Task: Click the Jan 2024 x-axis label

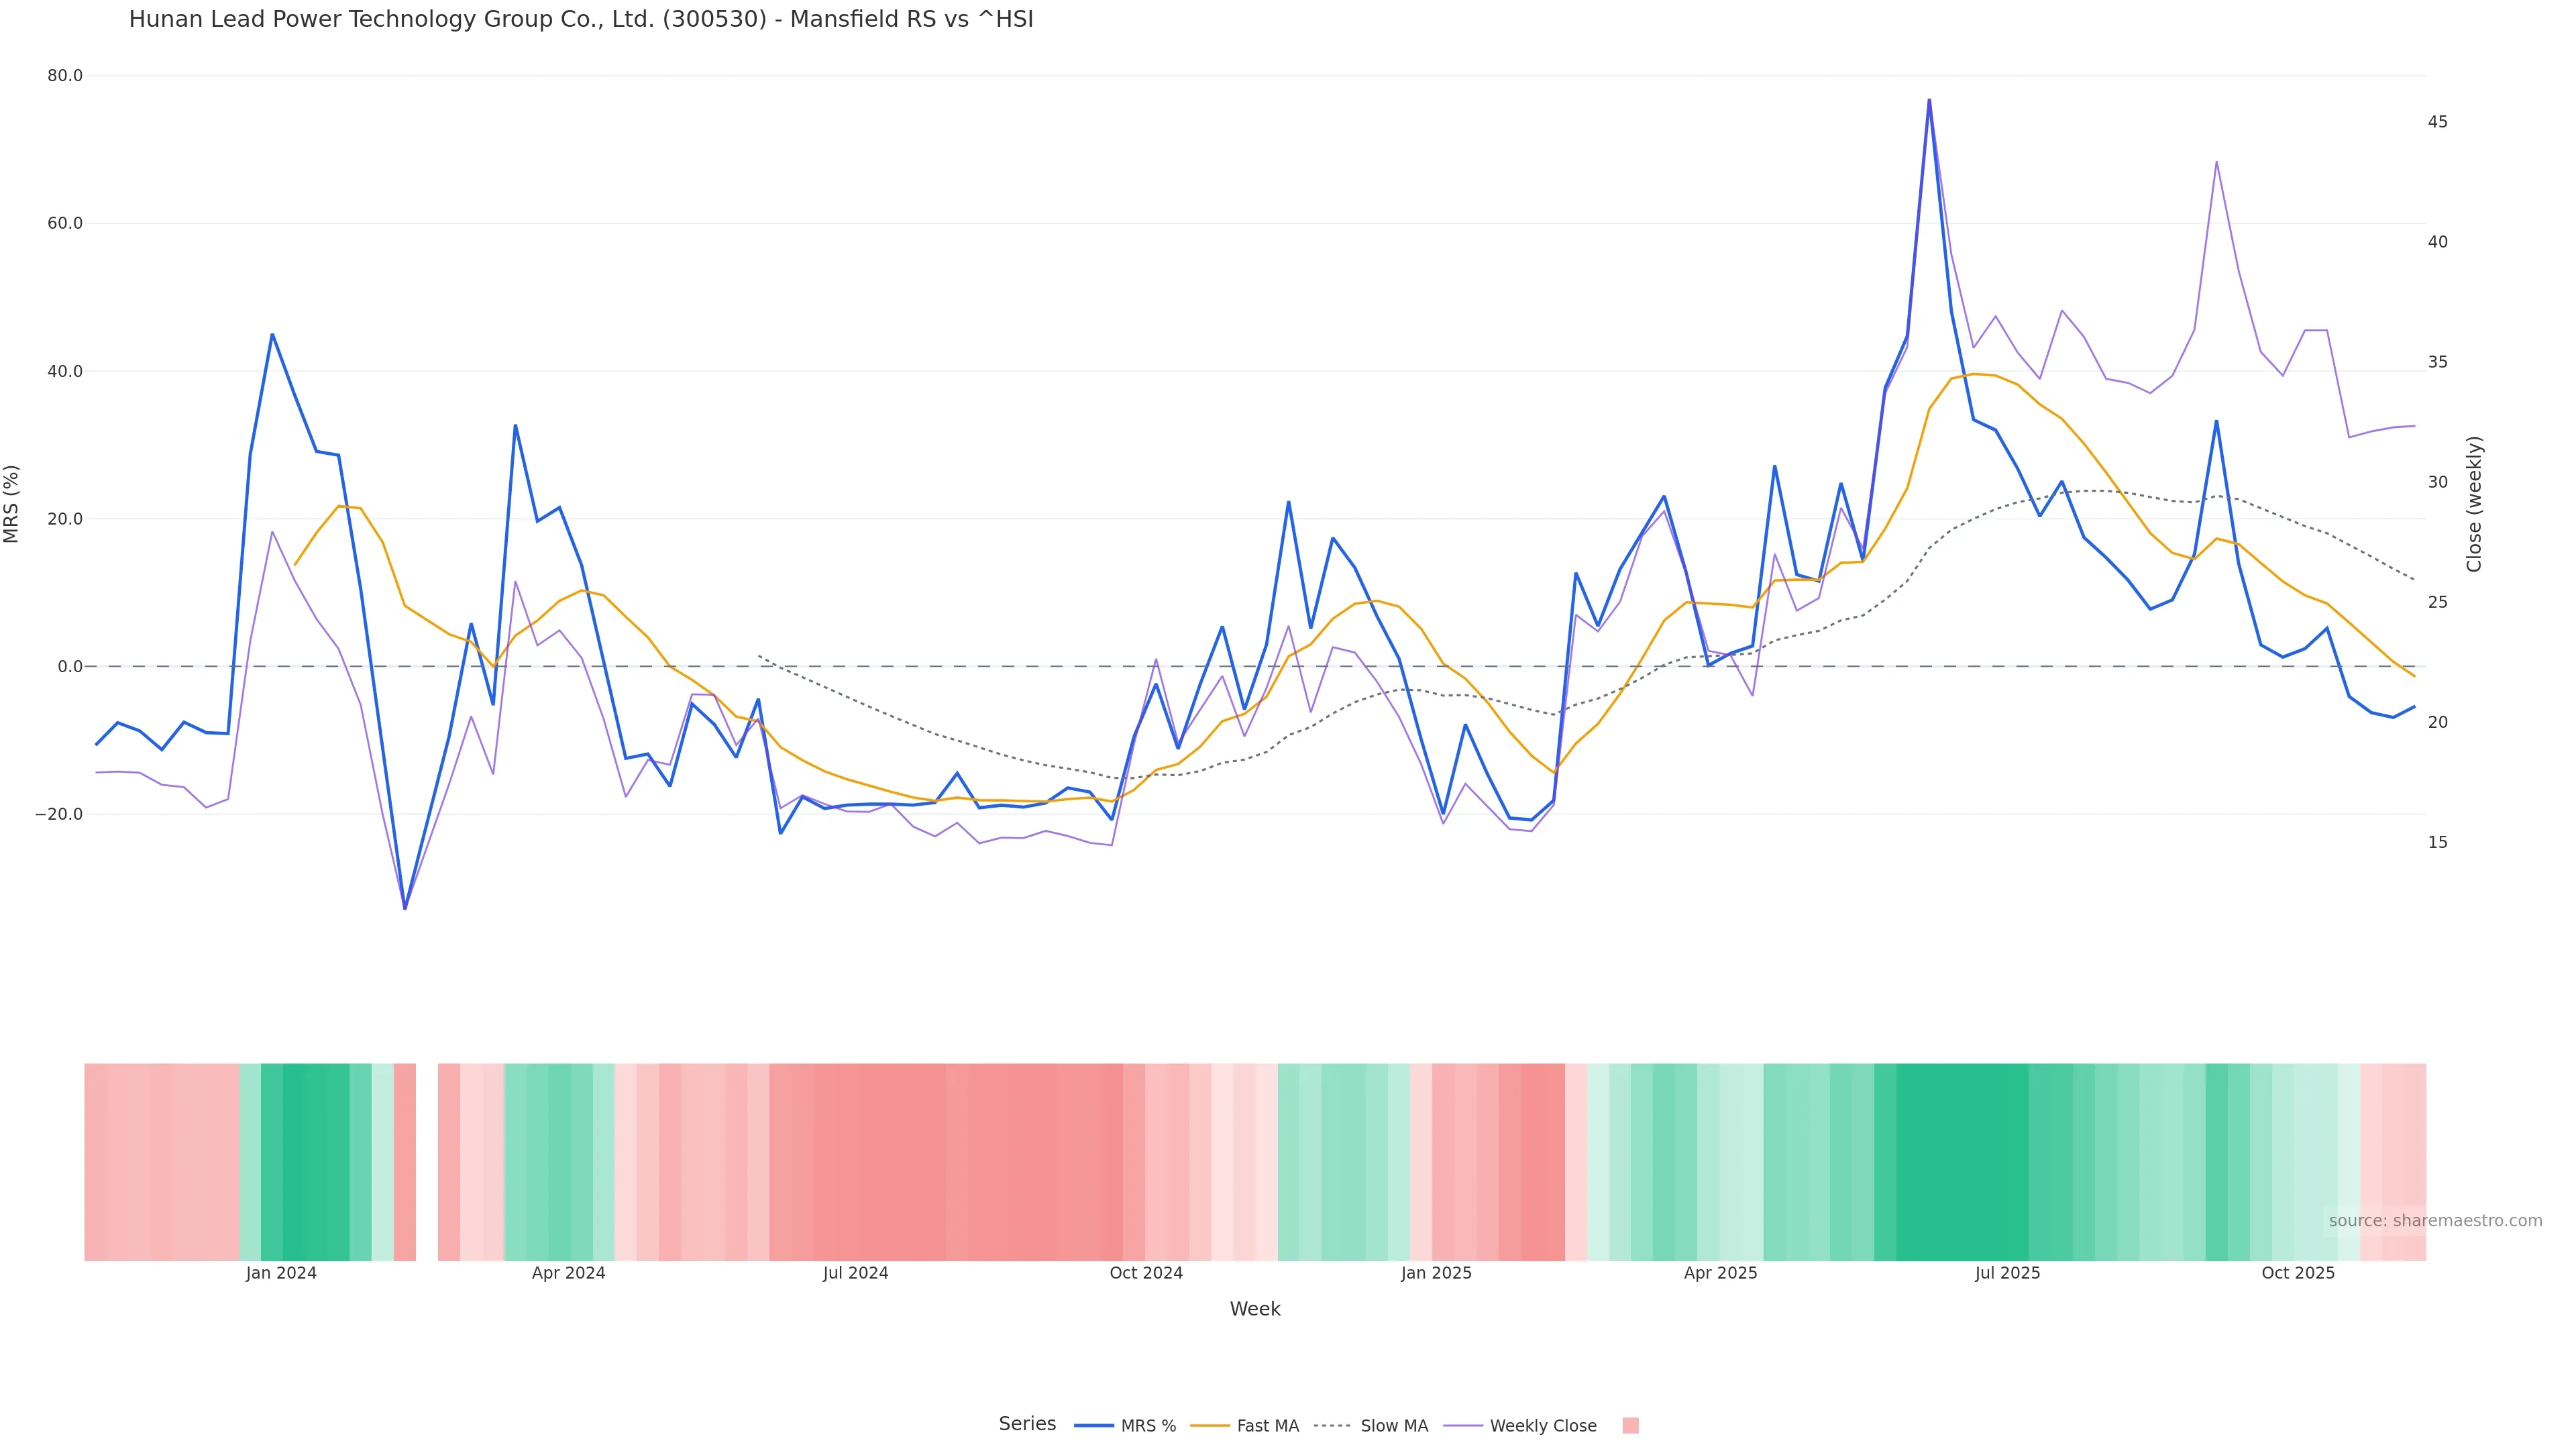Action: point(281,1273)
